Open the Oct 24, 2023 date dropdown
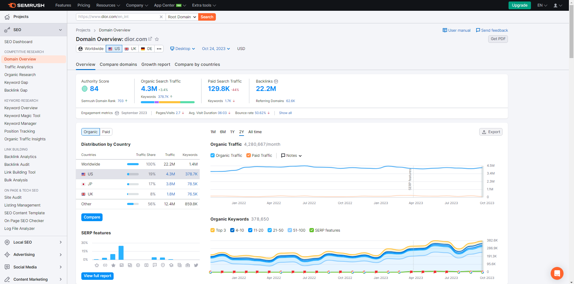Viewport: 574px width, 284px height. click(216, 49)
